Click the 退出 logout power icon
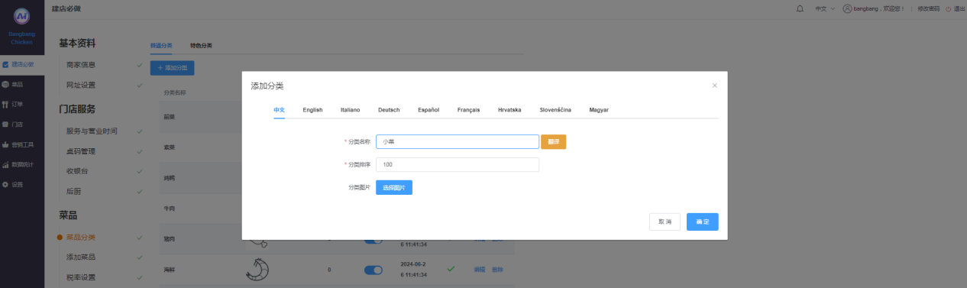 [x=948, y=8]
